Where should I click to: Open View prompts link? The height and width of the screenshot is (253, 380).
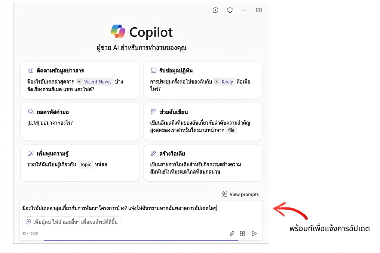tap(240, 194)
